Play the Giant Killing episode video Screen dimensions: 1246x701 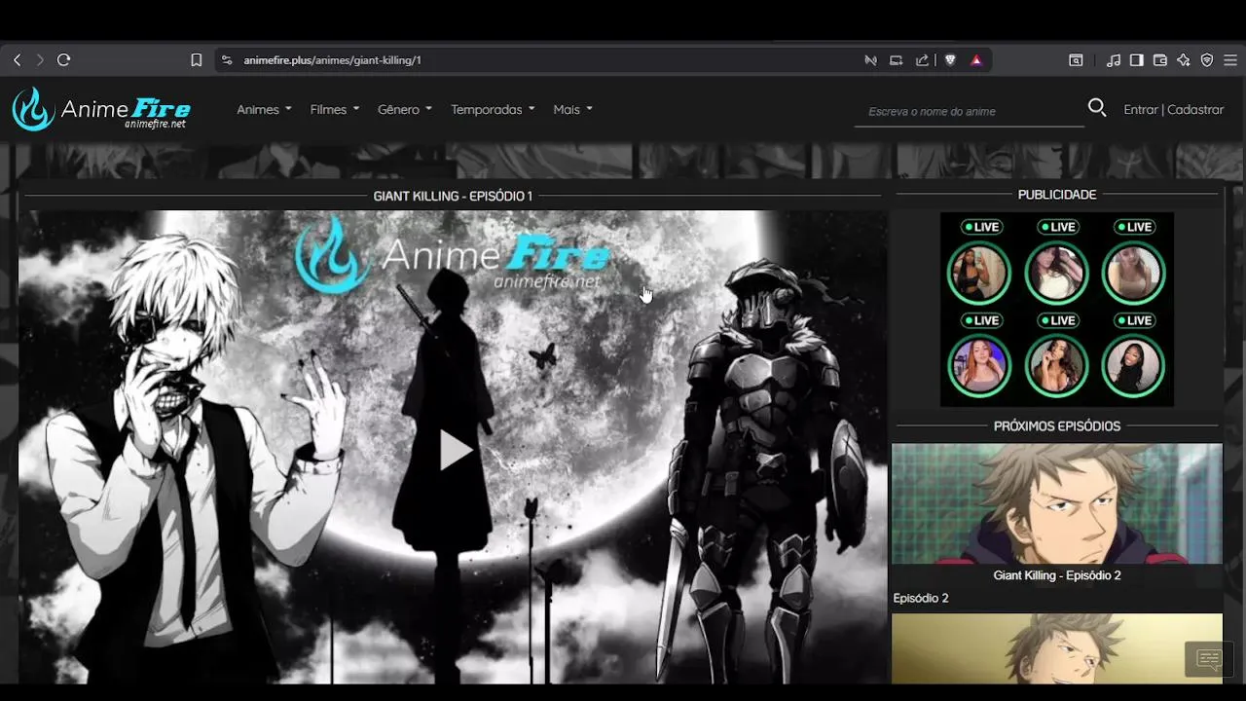(x=455, y=450)
